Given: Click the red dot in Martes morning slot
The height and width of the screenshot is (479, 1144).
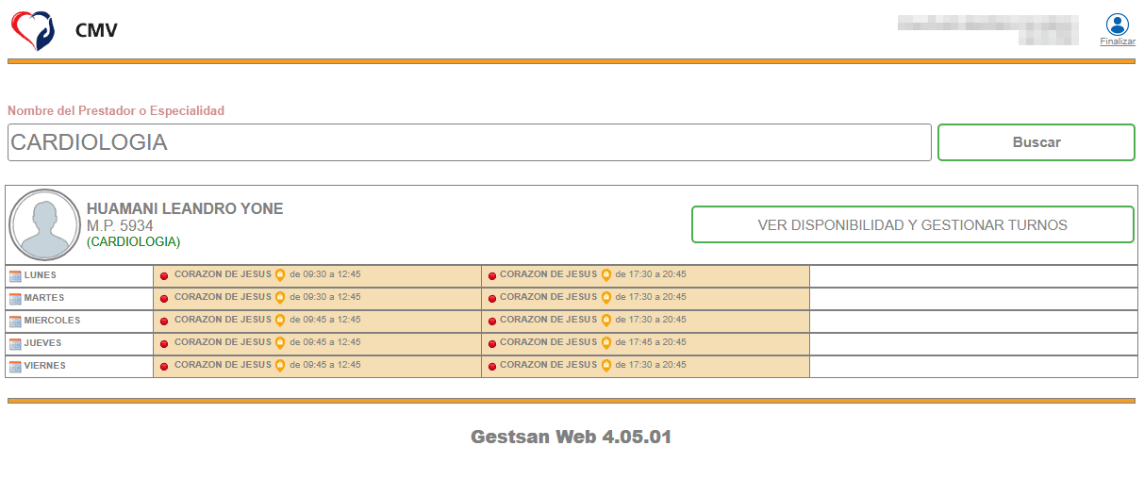Looking at the screenshot, I should click(164, 299).
